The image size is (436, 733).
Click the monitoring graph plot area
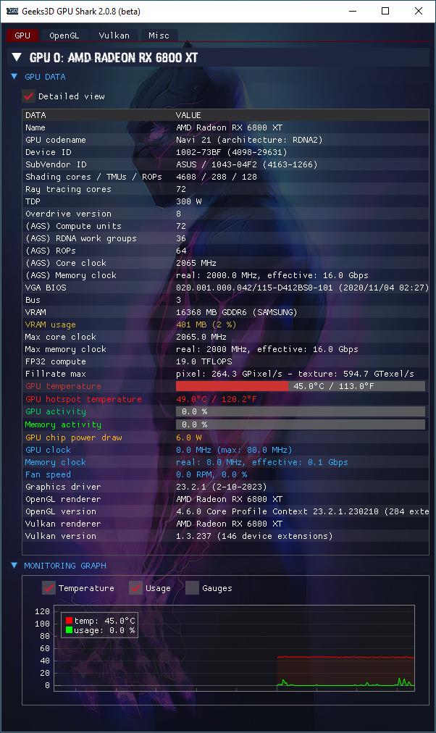234,648
